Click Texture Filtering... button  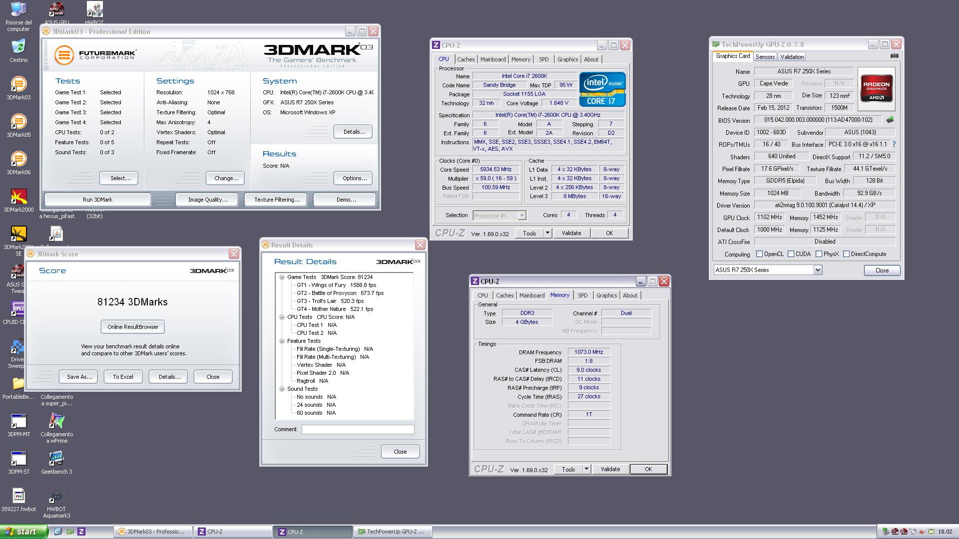coord(277,200)
